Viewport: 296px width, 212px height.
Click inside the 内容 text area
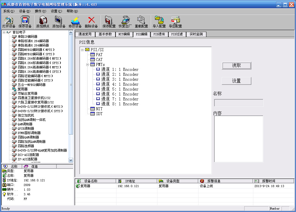pyautogui.click(x=238, y=139)
